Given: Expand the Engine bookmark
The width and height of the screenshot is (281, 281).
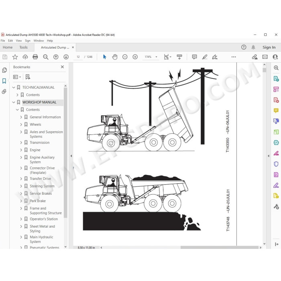Looking at the screenshot, I should [21, 150].
